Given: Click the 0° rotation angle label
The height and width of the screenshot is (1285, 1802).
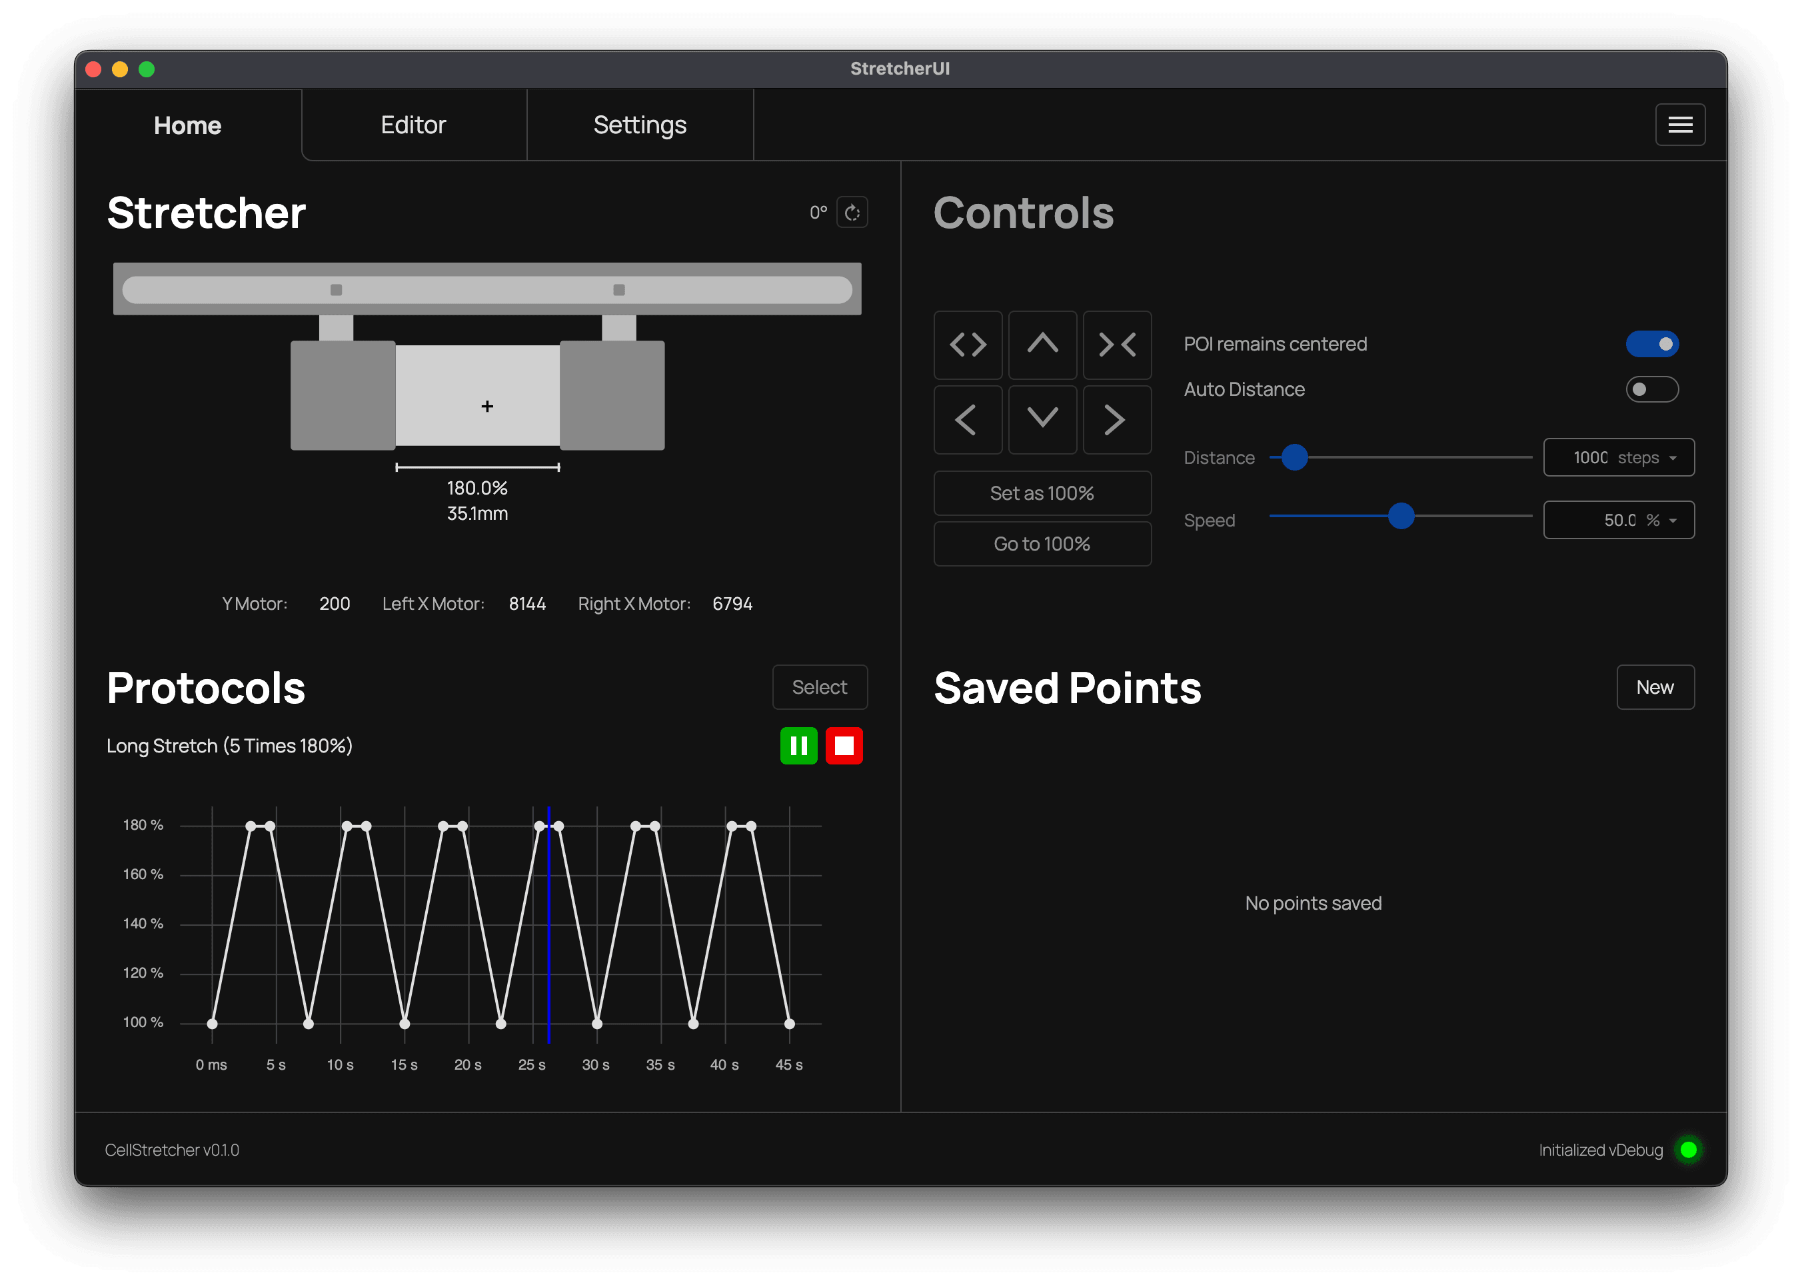Looking at the screenshot, I should (818, 212).
